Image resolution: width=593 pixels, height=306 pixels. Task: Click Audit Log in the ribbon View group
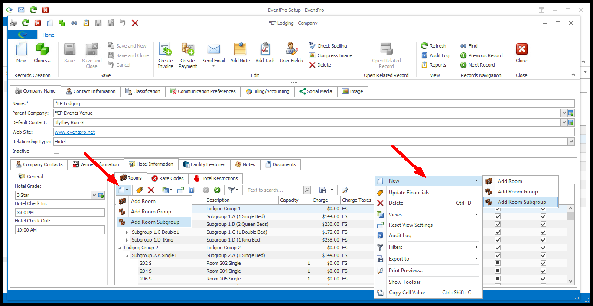pos(436,55)
